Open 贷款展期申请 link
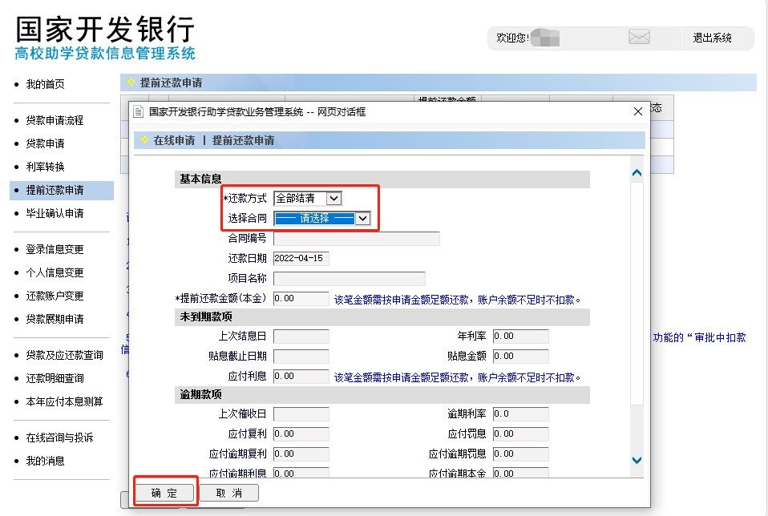This screenshot has height=516, width=768. tap(55, 319)
